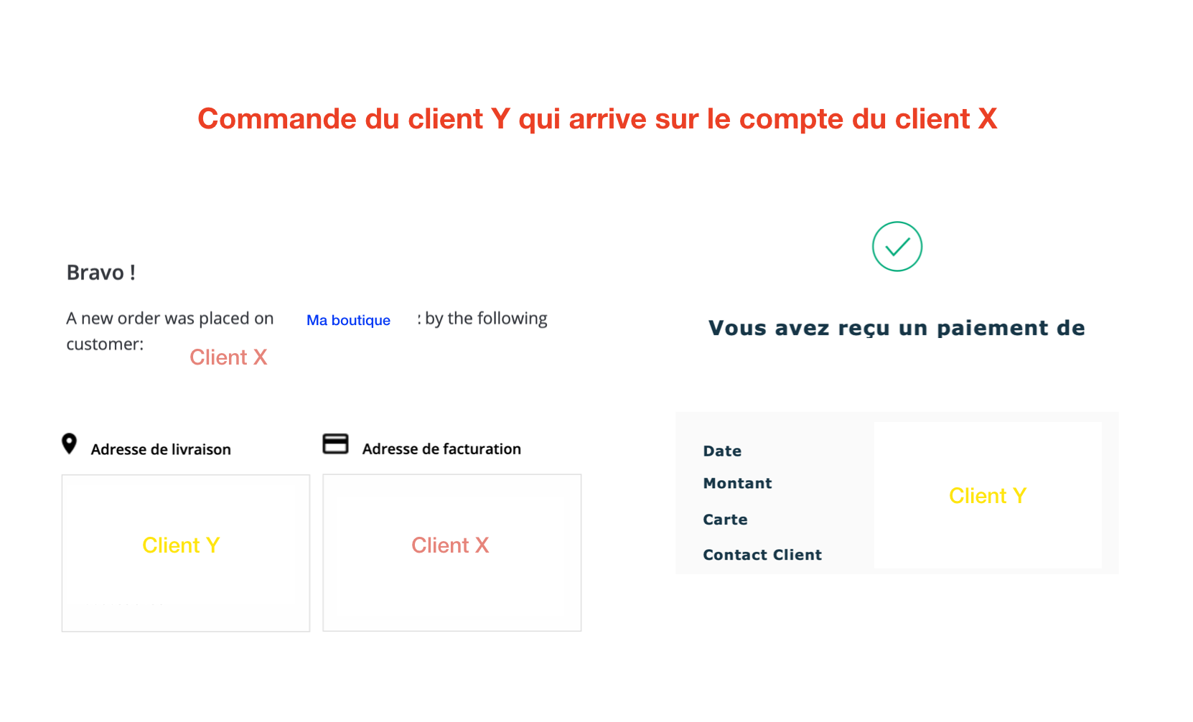
Task: Click the red title about Commande du client Y
Action: 597,119
